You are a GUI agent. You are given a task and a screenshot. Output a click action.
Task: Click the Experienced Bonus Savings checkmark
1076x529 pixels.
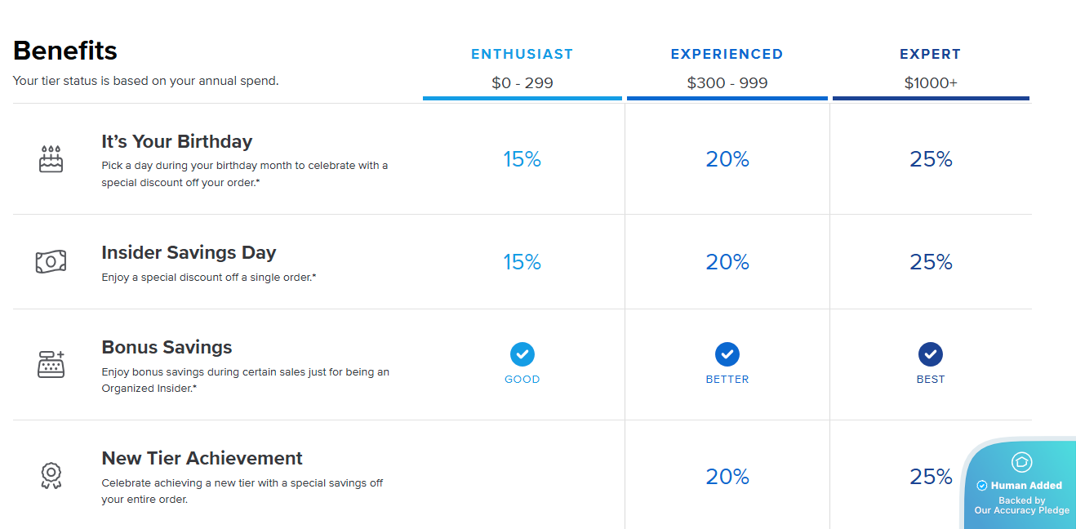(x=727, y=354)
